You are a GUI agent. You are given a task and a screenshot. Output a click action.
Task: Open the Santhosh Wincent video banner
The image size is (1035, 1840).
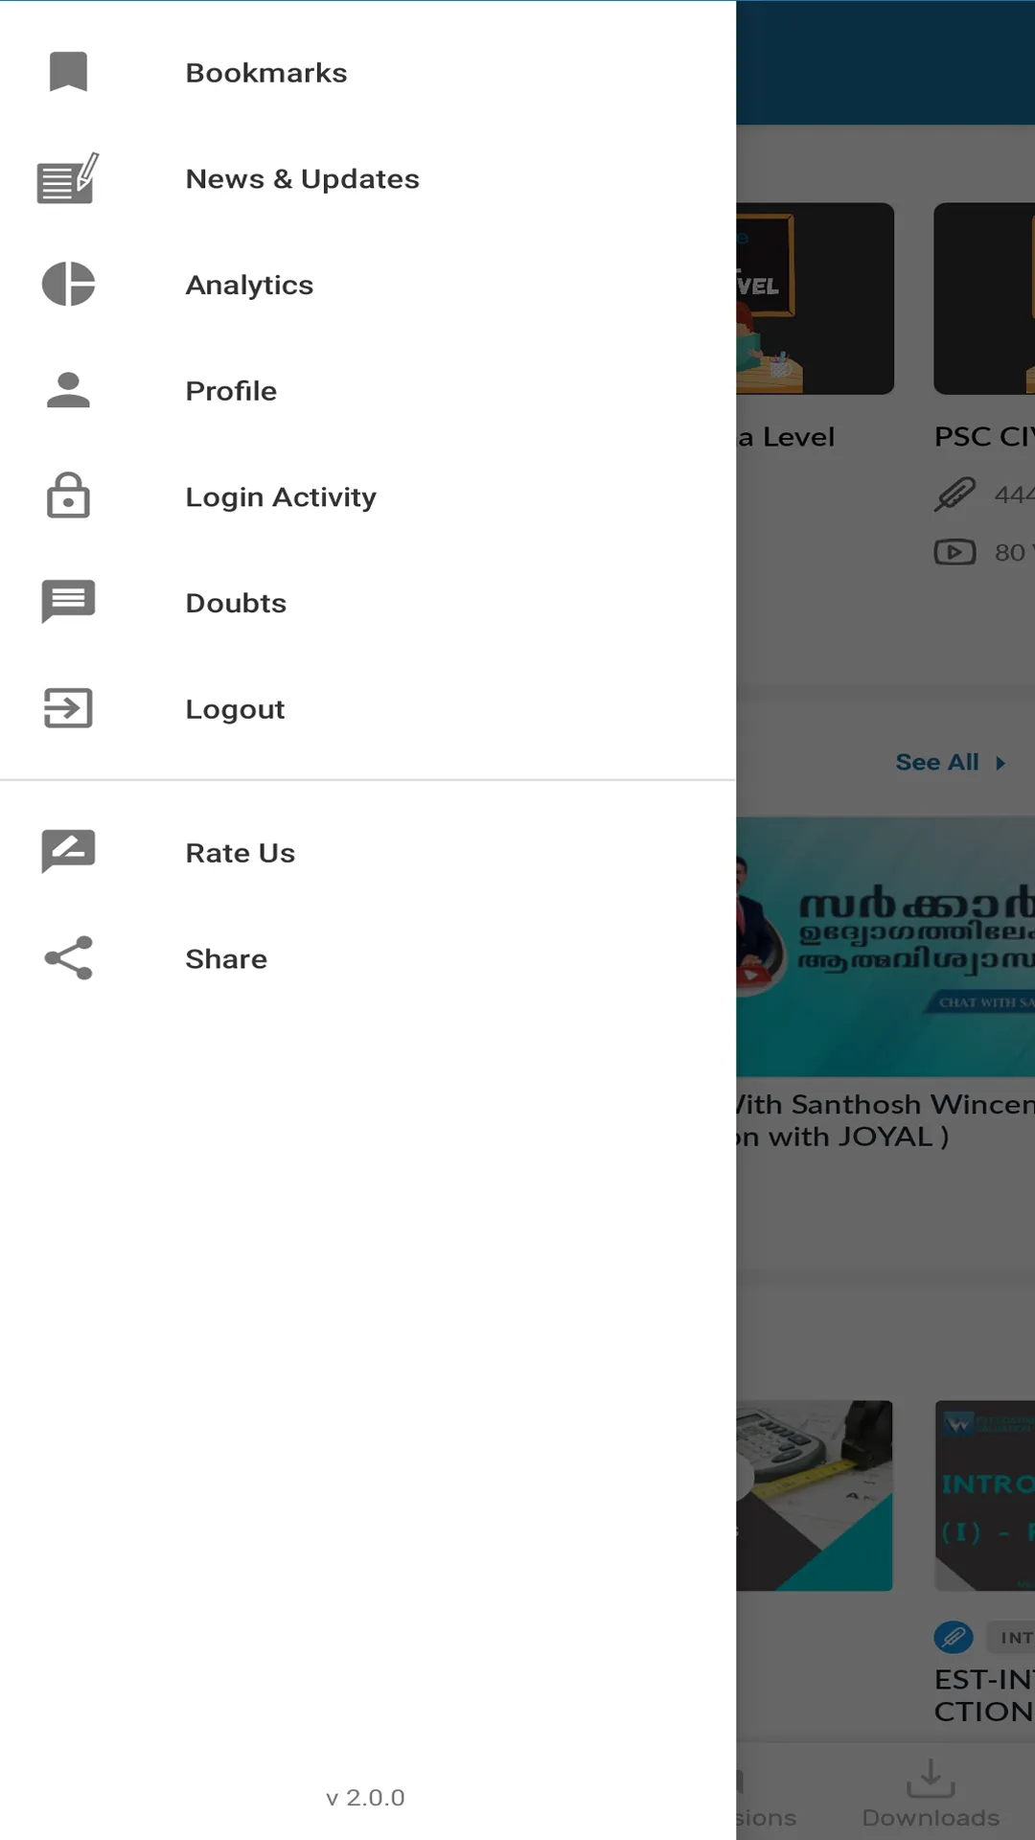[885, 946]
